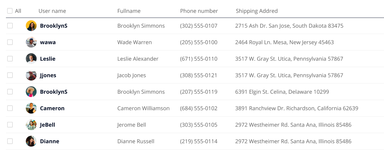Sort by User name column header
Viewport: 384px width, 153px height.
point(52,11)
